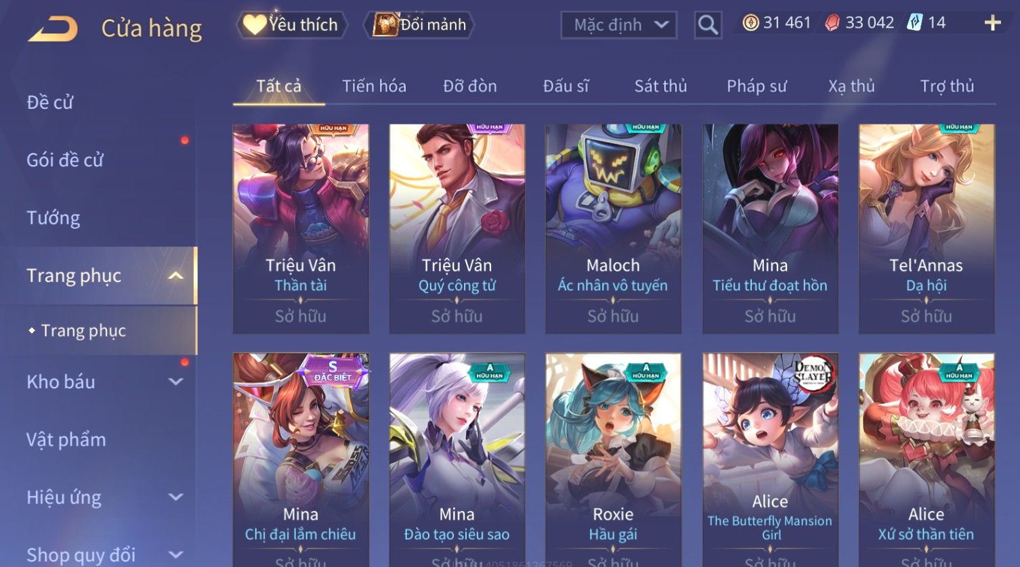Switch to the Pháp sư tab
This screenshot has height=567, width=1020.
coord(757,86)
